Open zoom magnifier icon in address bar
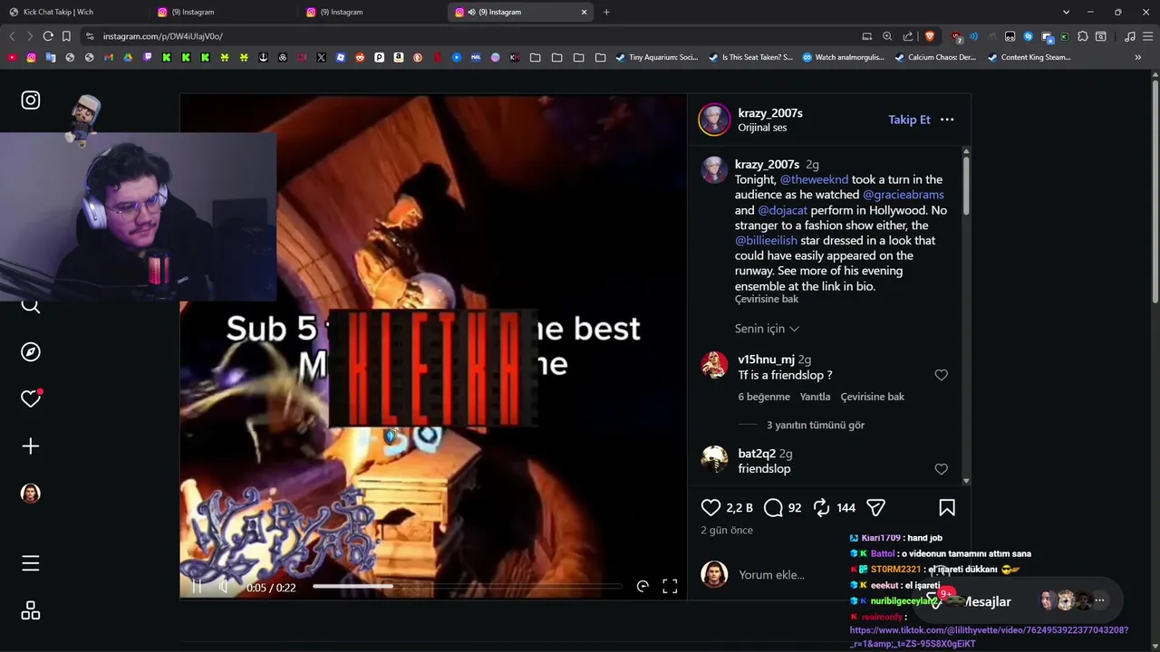 887,36
